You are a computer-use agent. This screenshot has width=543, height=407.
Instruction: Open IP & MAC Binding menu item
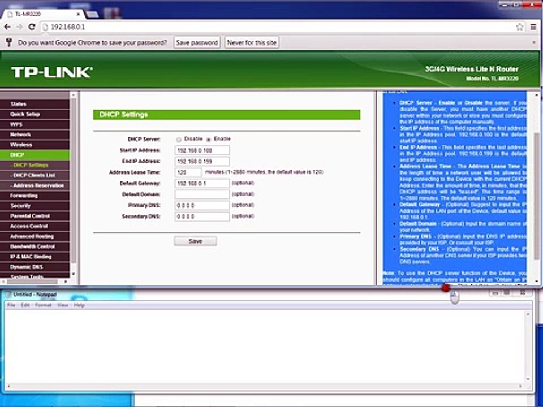click(35, 257)
